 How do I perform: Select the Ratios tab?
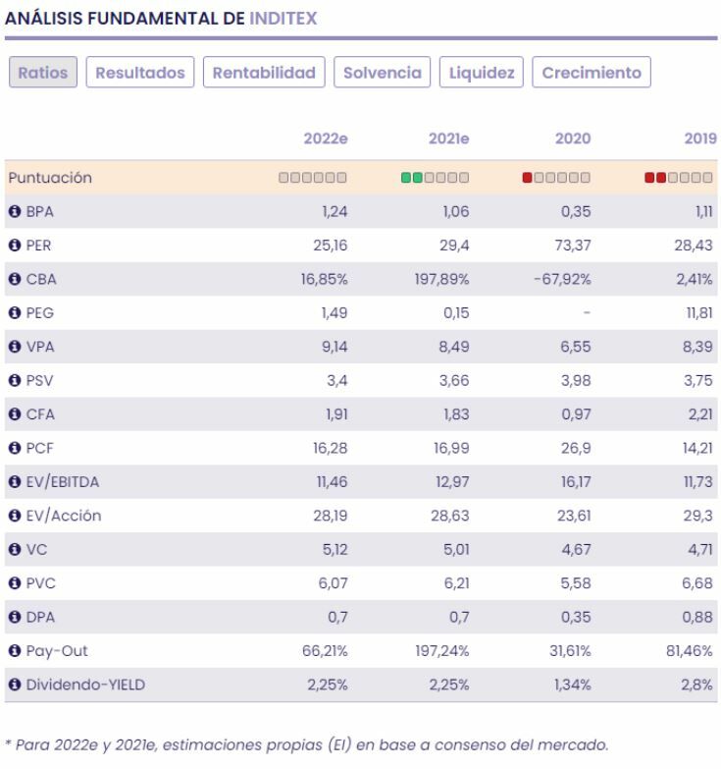(43, 73)
